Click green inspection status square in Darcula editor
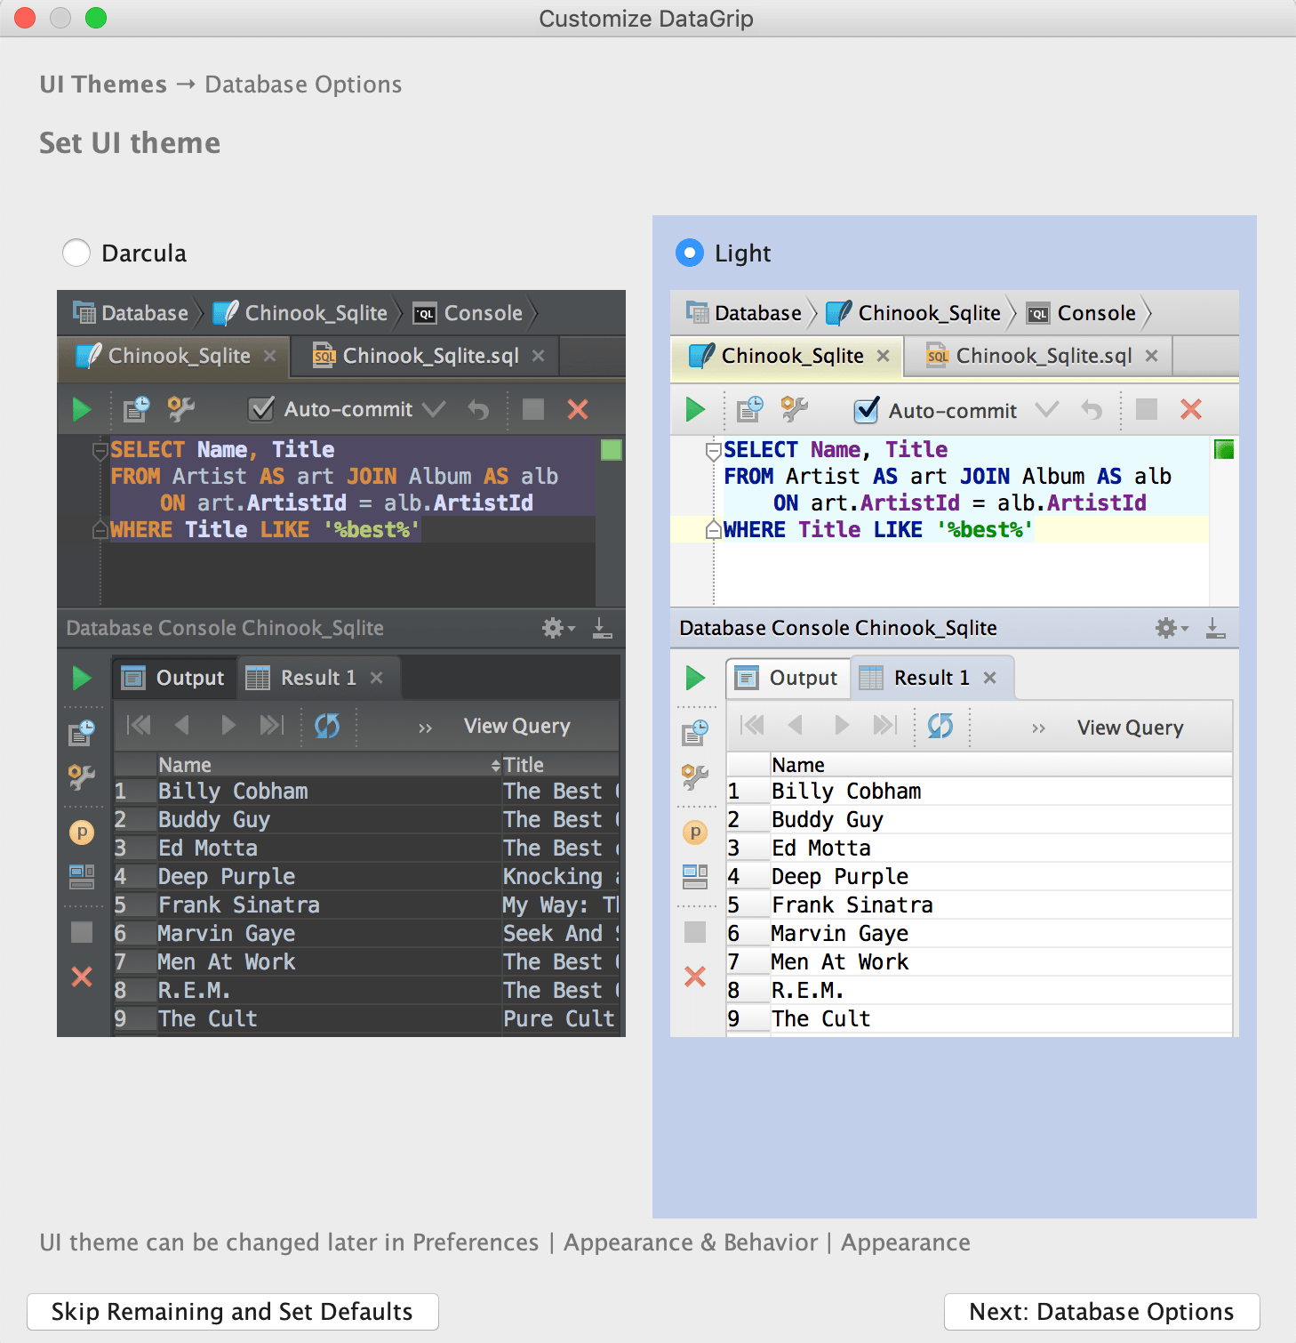Image resolution: width=1296 pixels, height=1343 pixels. pyautogui.click(x=612, y=450)
